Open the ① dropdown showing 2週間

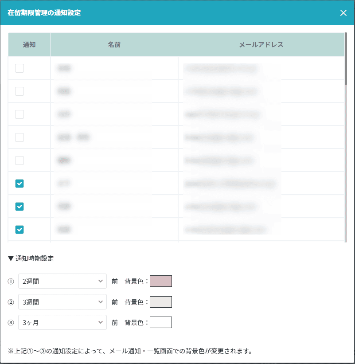62,282
